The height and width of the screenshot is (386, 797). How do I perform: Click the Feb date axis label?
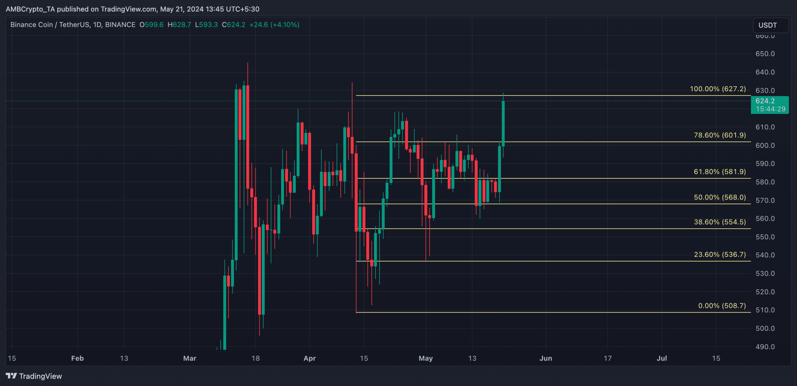coord(77,358)
